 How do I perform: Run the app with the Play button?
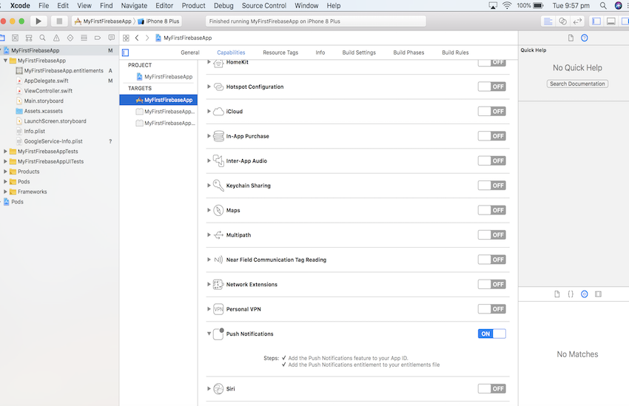click(38, 21)
